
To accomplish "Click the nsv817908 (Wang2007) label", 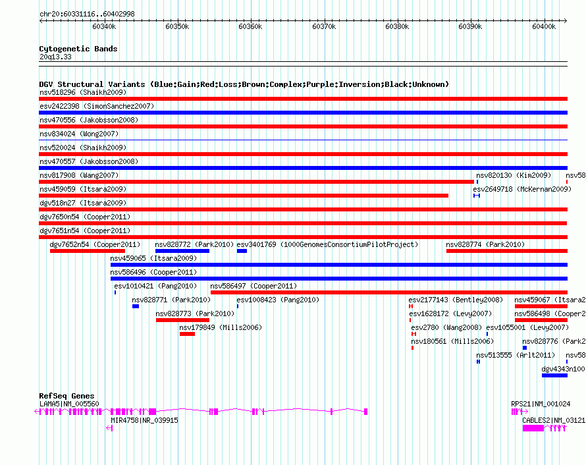I will [79, 175].
